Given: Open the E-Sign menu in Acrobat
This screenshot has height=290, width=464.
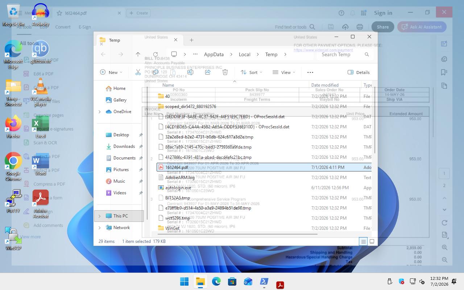Looking at the screenshot, I should pos(85,27).
